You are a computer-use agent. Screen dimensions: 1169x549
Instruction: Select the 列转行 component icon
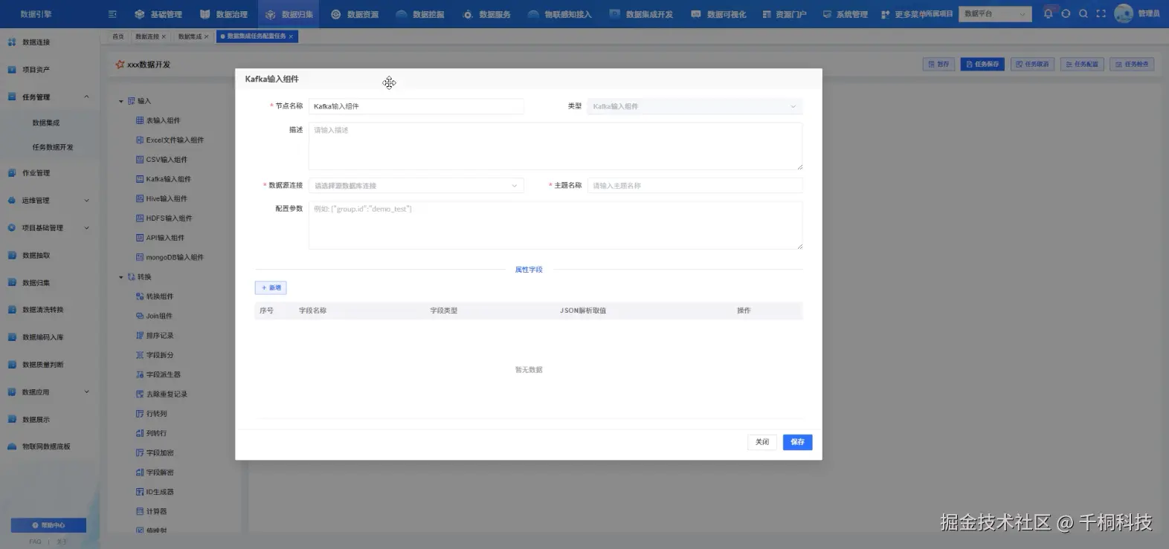point(140,433)
